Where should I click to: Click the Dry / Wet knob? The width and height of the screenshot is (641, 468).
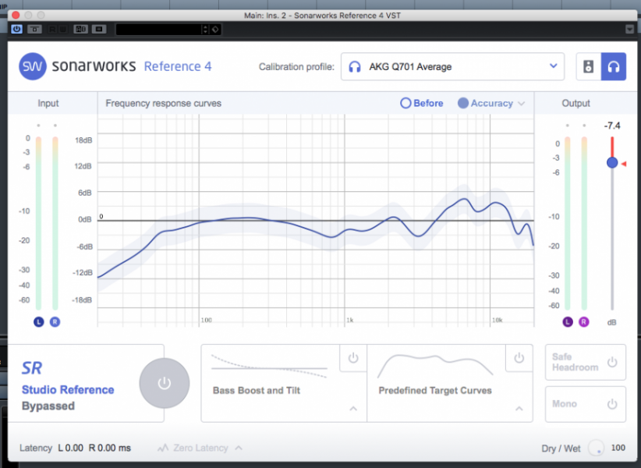[x=596, y=448]
